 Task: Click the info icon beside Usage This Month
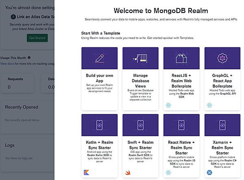[x=29, y=58]
